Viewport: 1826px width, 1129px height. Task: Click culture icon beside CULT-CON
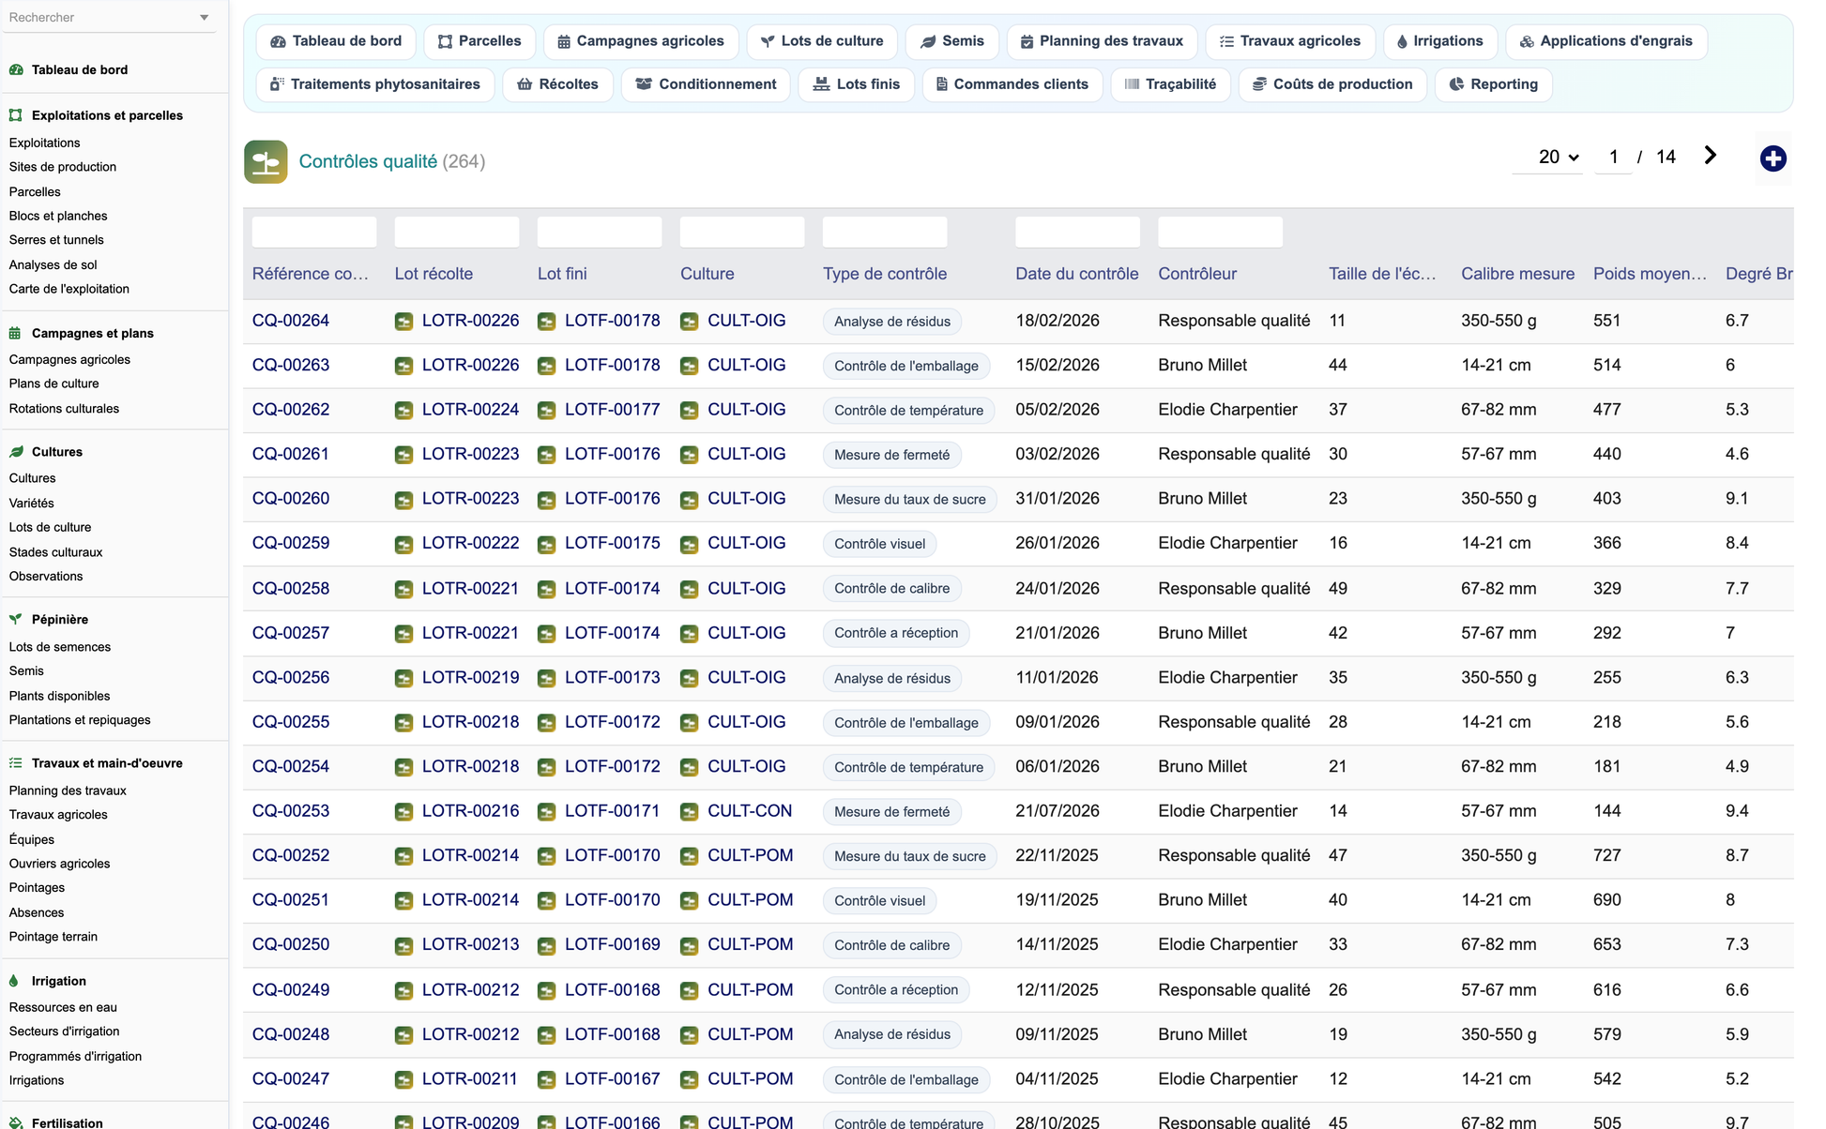pyautogui.click(x=689, y=812)
